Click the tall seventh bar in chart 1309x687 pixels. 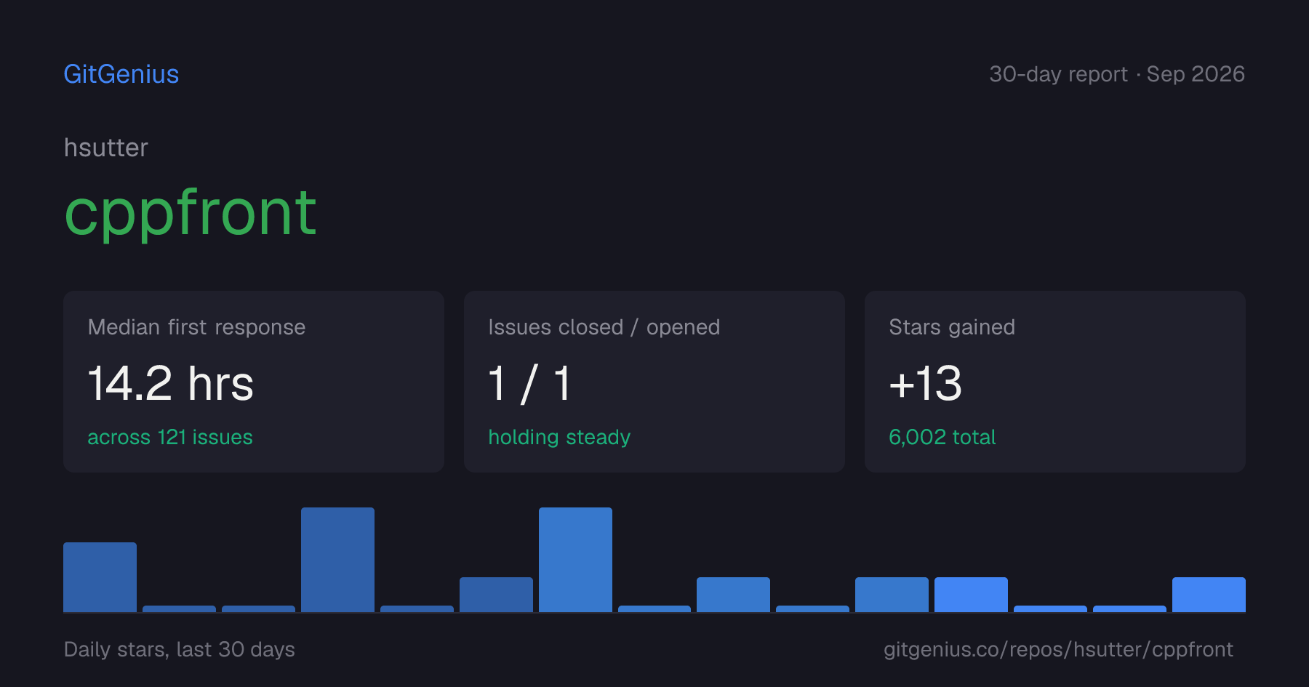pyautogui.click(x=575, y=560)
